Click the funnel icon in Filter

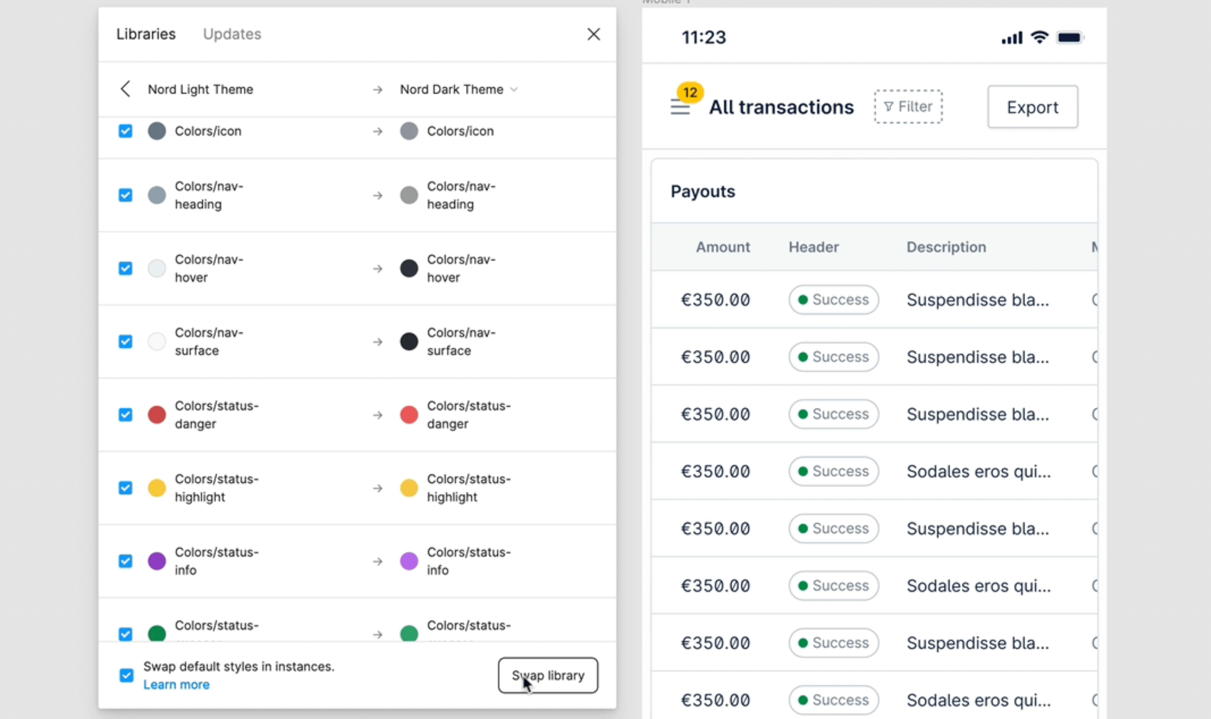[888, 106]
